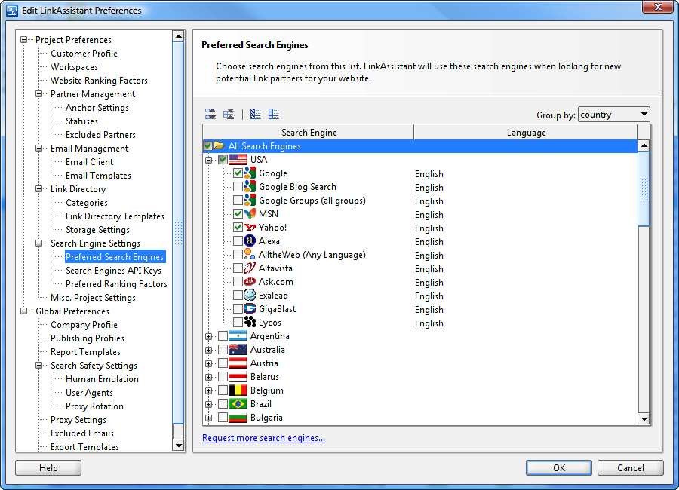This screenshot has height=490, width=679.
Task: Select Customer Profile in the tree
Action: coord(84,54)
